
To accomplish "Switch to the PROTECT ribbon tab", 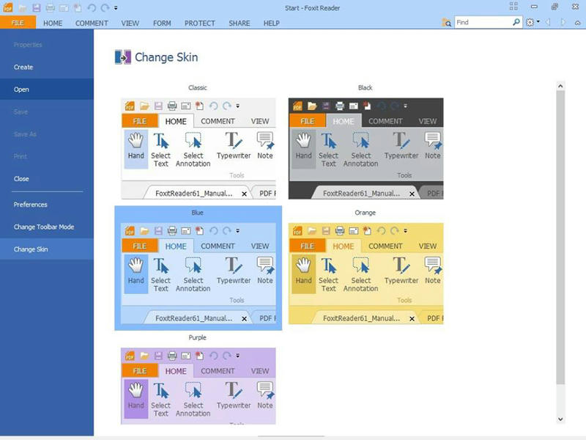I will click(199, 23).
